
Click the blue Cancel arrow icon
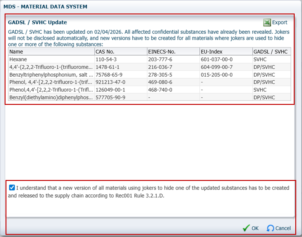coord(270,228)
